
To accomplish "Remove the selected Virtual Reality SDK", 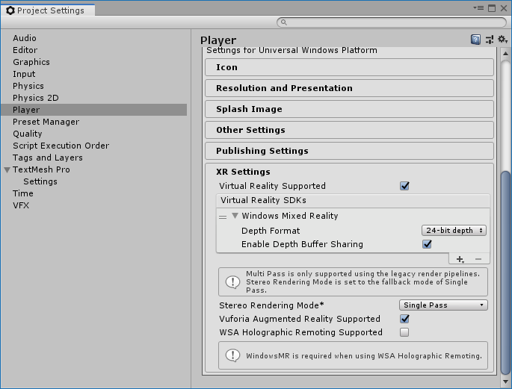I will point(478,259).
